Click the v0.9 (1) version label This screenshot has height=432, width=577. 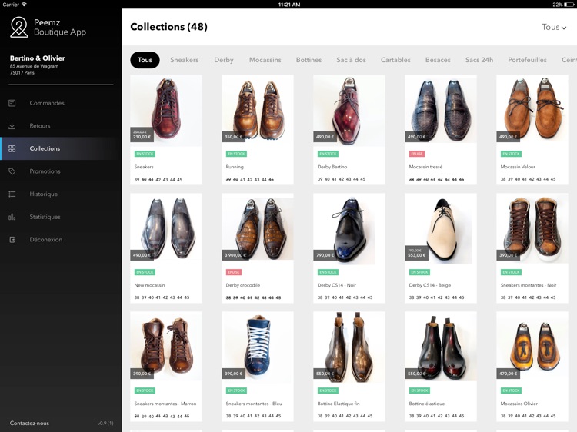(105, 424)
